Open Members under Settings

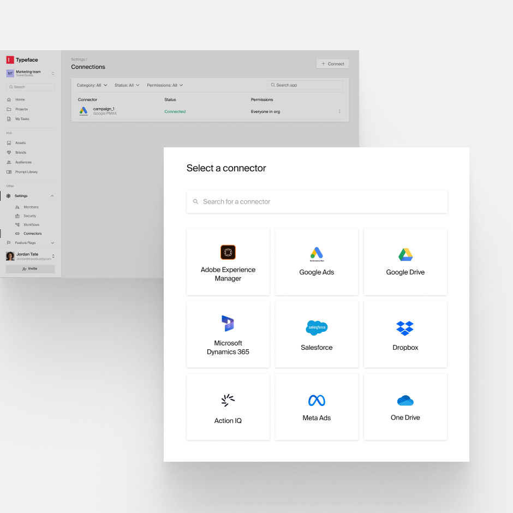tap(31, 207)
